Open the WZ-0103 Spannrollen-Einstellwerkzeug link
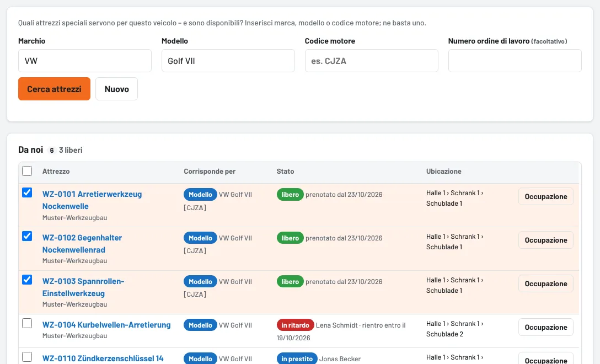Viewport: 600px width, 364px height. click(x=83, y=287)
